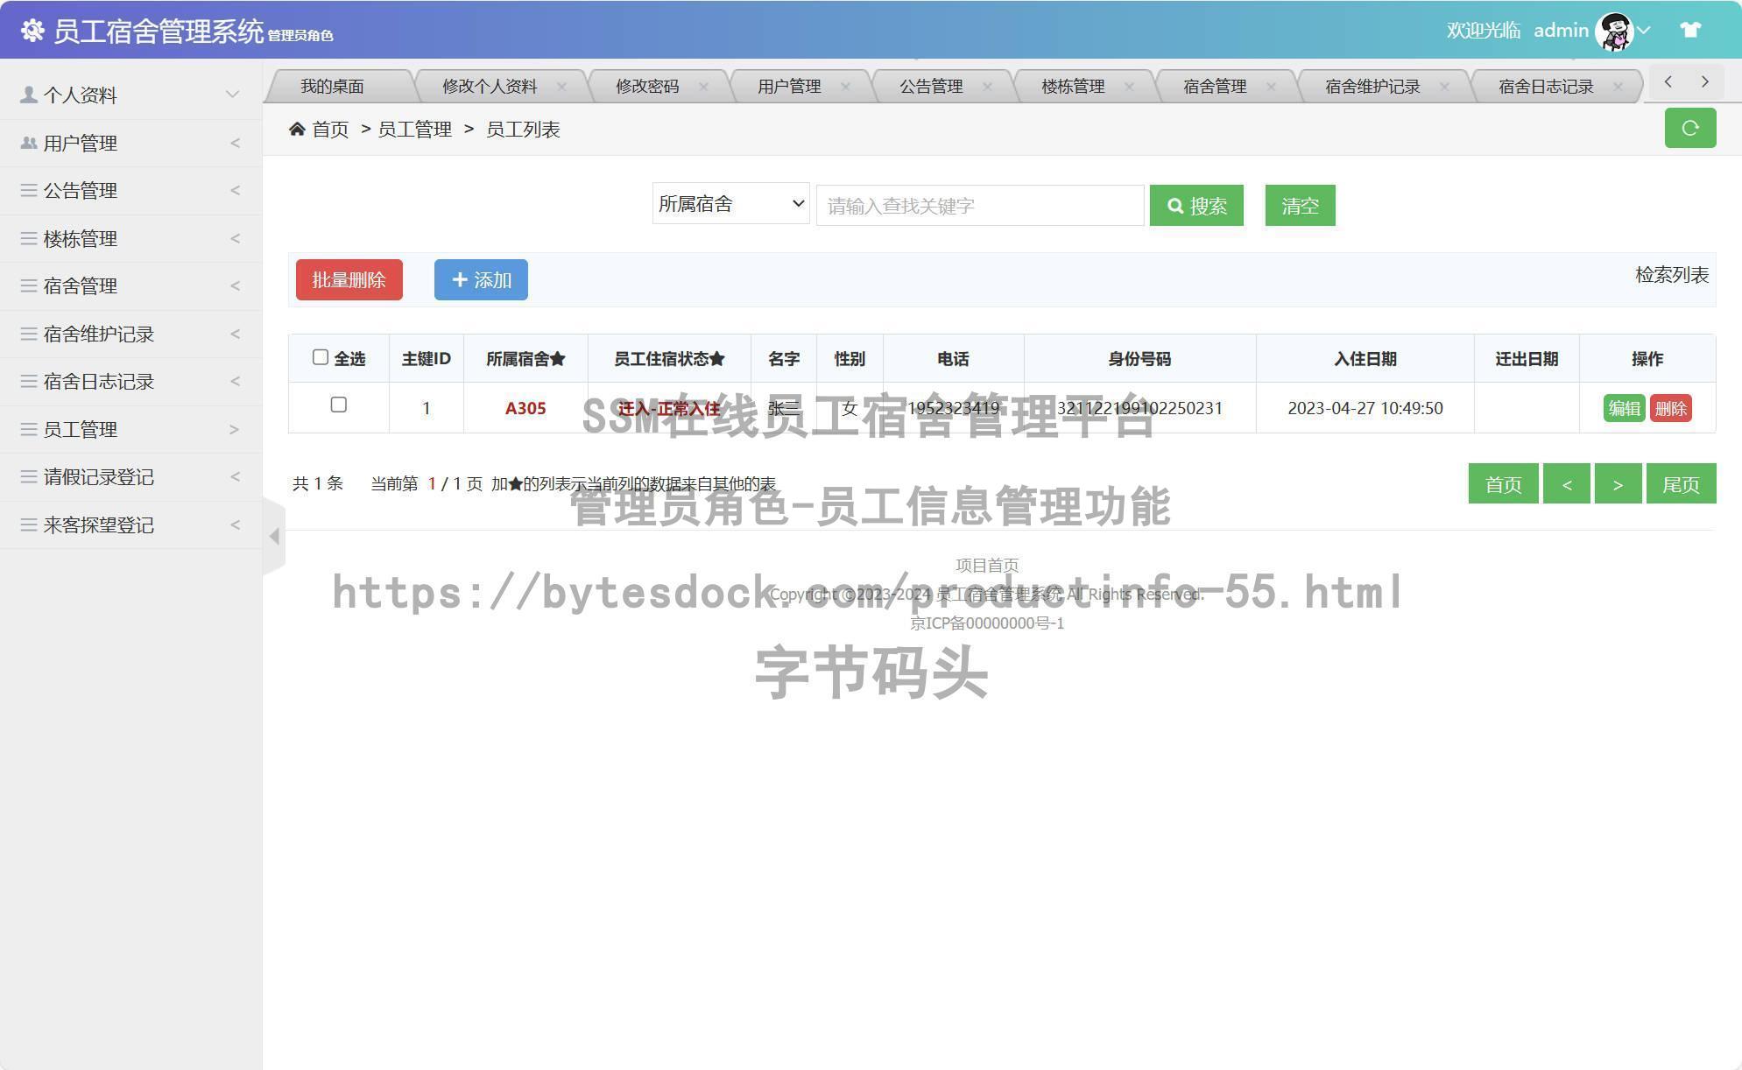Viewport: 1742px width, 1070px height.
Task: Expand the admin user menu chevron
Action: (x=1644, y=31)
